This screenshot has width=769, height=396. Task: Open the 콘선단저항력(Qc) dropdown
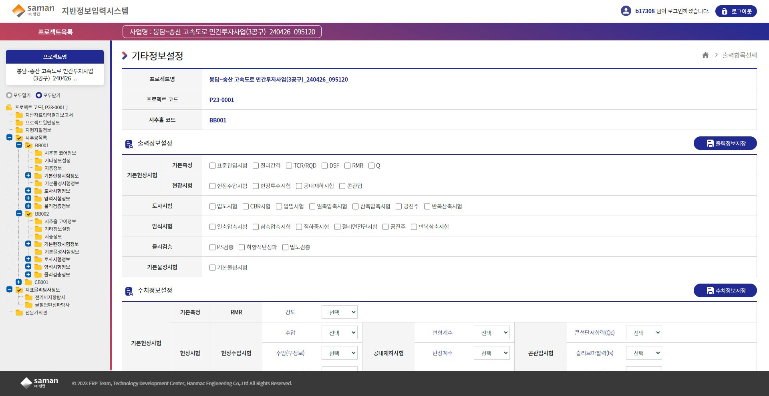[x=644, y=333]
